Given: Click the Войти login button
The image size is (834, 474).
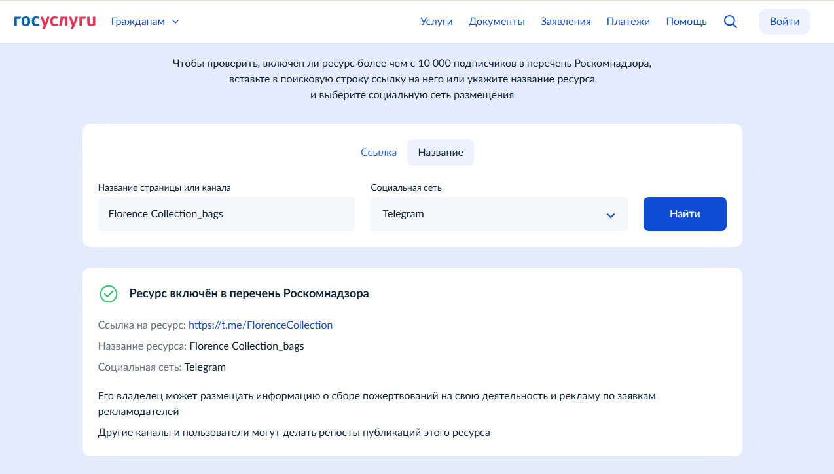Looking at the screenshot, I should pos(785,22).
